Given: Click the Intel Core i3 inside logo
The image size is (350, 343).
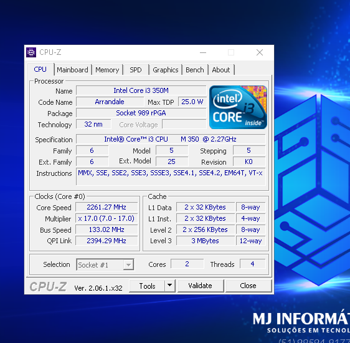Looking at the screenshot, I should [x=238, y=107].
